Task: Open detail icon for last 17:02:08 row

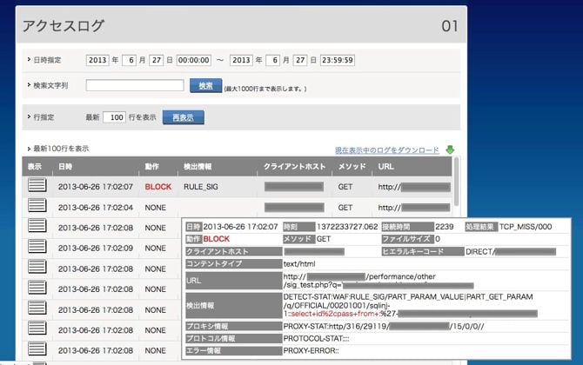Action: [x=37, y=348]
